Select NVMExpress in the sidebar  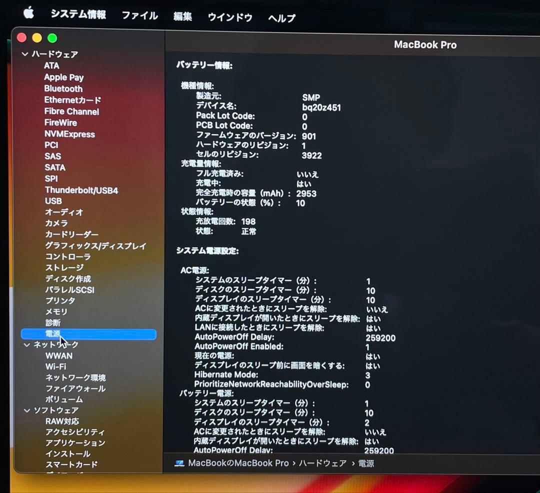click(69, 134)
